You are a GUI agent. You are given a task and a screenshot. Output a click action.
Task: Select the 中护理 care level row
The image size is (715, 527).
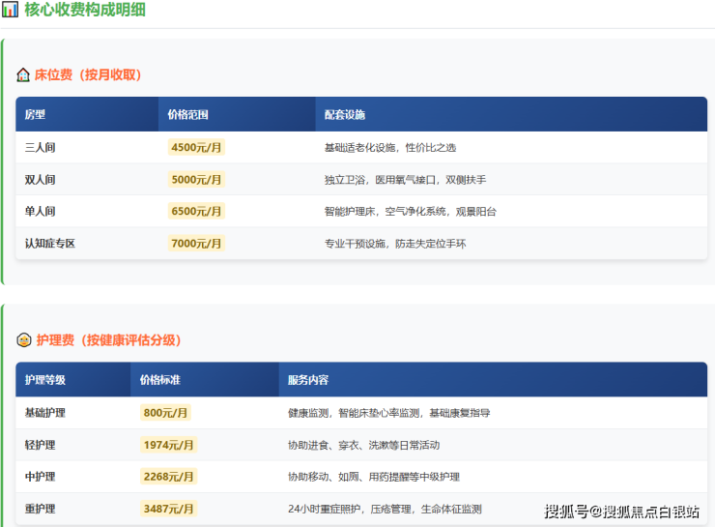[x=41, y=477]
